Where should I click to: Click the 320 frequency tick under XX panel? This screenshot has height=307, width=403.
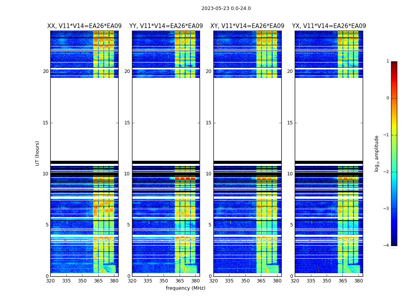[50, 281]
